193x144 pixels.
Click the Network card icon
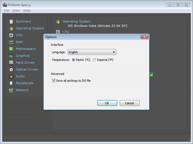pos(11,90)
